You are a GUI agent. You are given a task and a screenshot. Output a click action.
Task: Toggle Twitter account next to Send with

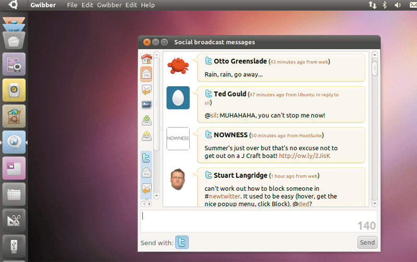click(181, 242)
